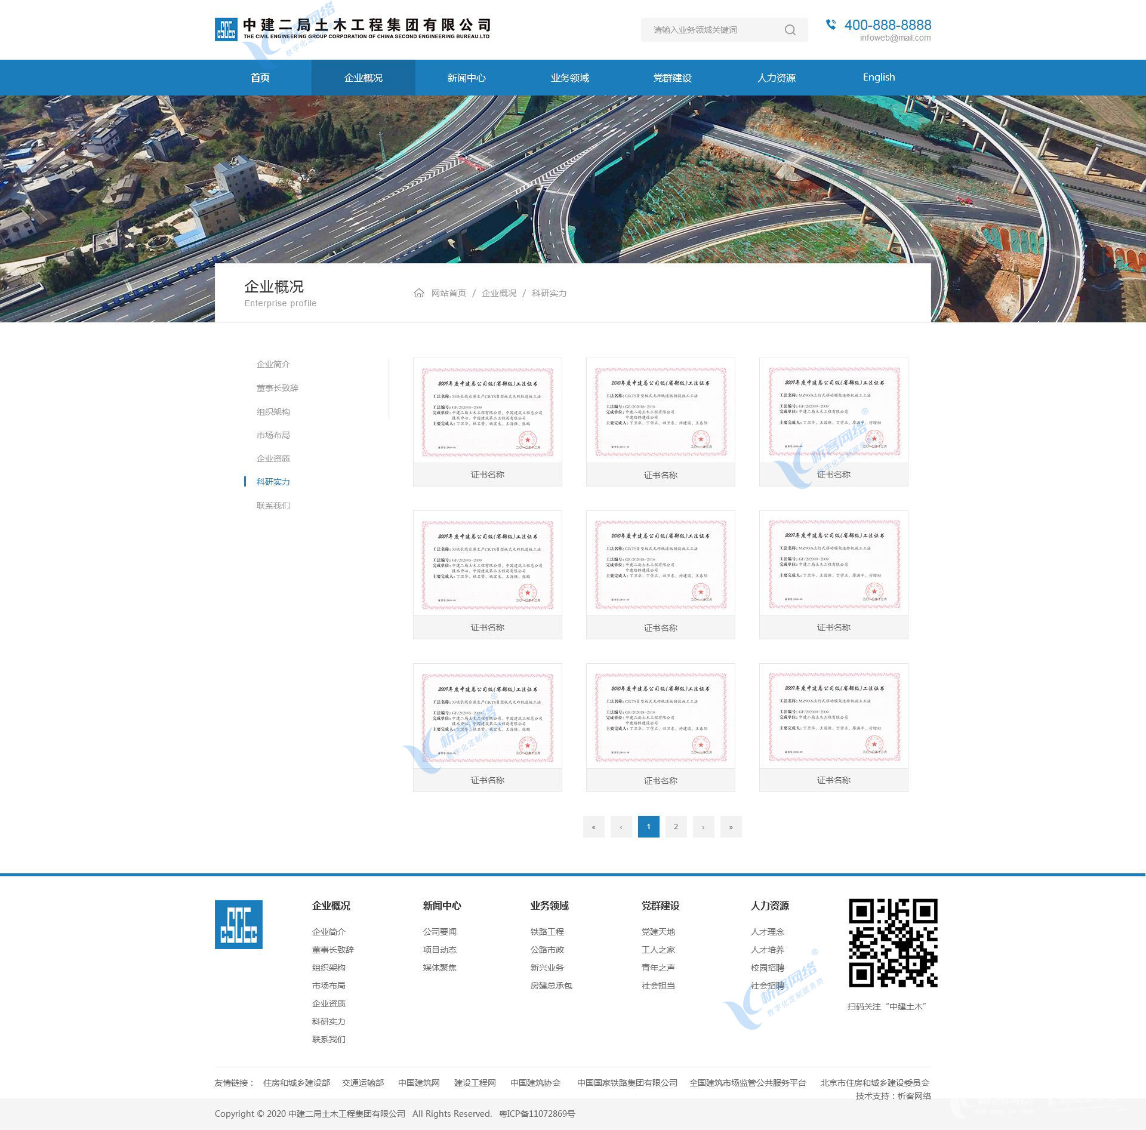Click previous page ‹ arrow

(x=621, y=827)
